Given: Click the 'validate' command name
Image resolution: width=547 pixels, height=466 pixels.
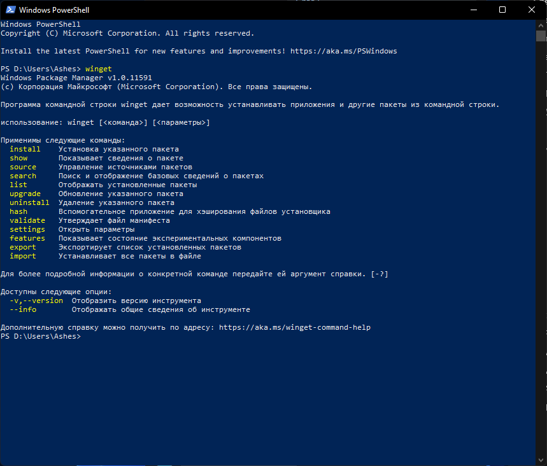Looking at the screenshot, I should point(27,220).
